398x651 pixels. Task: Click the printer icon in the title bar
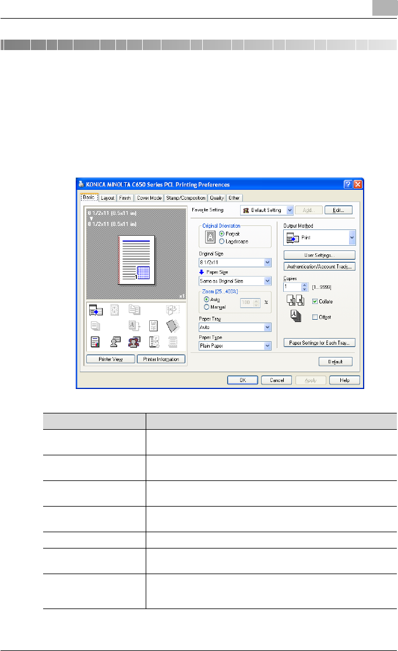(x=81, y=184)
